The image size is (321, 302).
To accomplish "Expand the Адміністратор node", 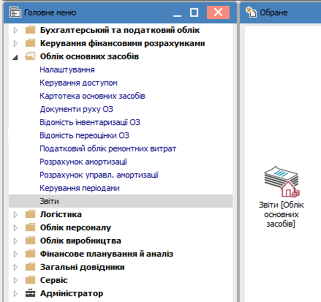I will [x=15, y=293].
